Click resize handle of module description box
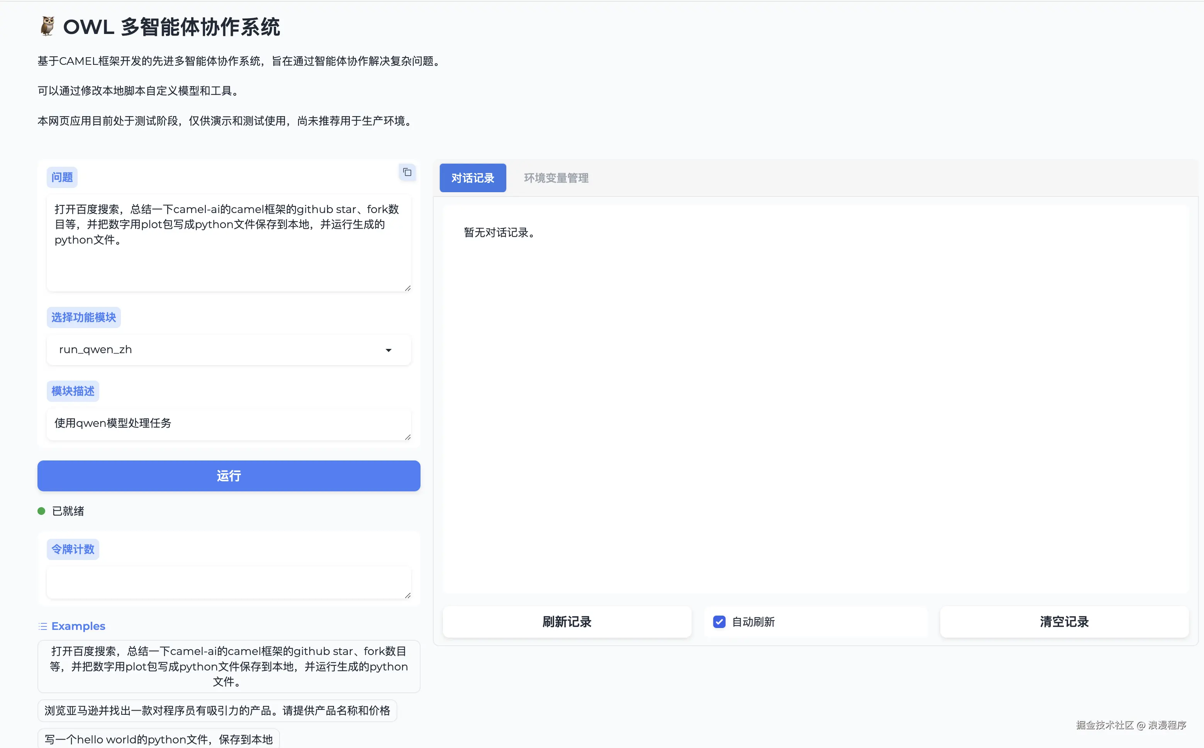1204x748 pixels. [407, 437]
